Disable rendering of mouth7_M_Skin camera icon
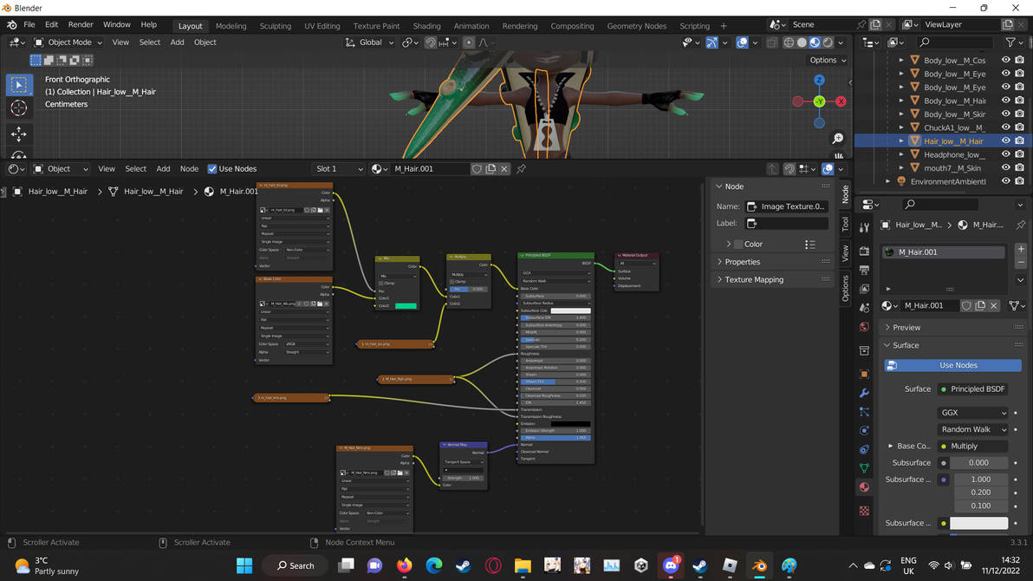1033x581 pixels. coord(1019,167)
